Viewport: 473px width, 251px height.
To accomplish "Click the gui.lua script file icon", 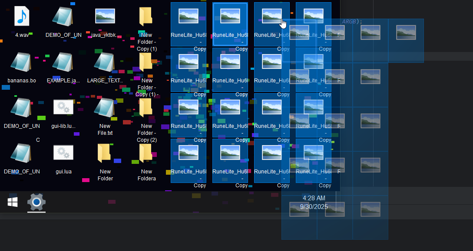I will point(63,153).
